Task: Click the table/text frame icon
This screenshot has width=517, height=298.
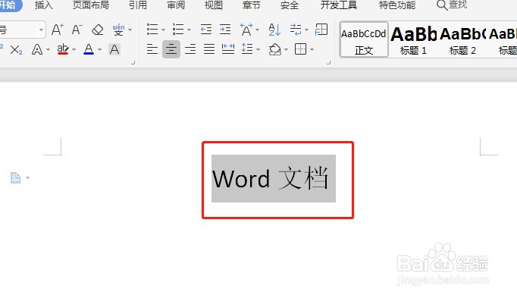Action: 321,30
